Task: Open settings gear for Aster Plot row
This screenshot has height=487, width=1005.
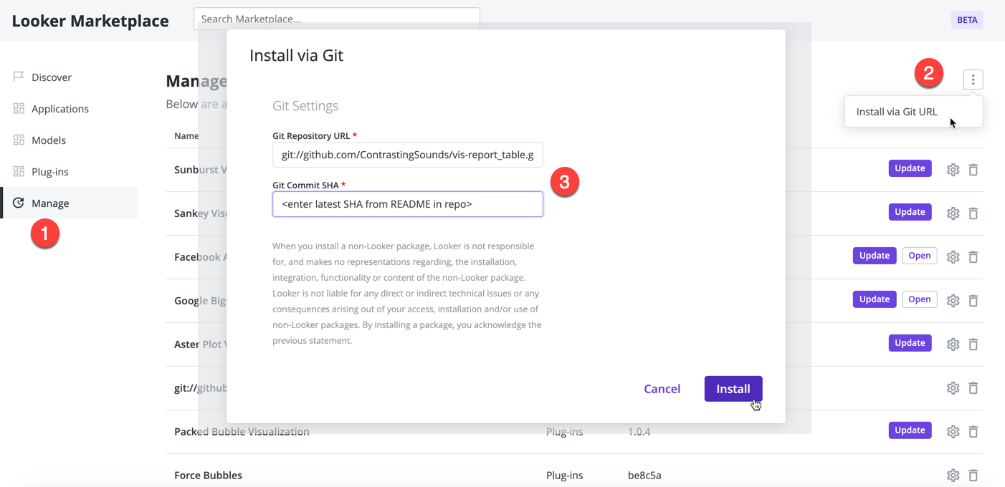Action: [x=953, y=344]
